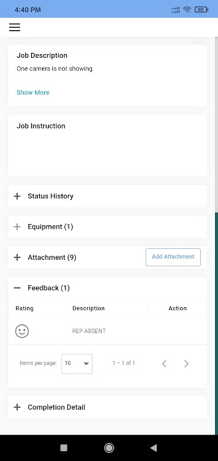Screen dimensions: 218x461
Task: Select the REP ABSENT feedback row
Action: 108,331
